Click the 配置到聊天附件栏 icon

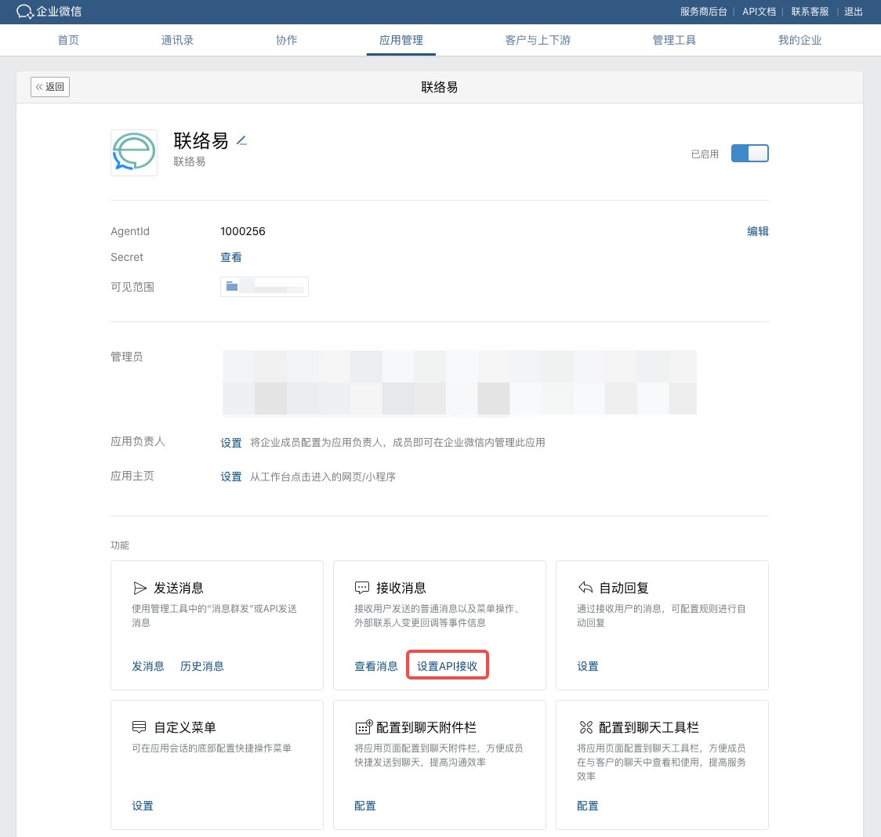point(363,727)
